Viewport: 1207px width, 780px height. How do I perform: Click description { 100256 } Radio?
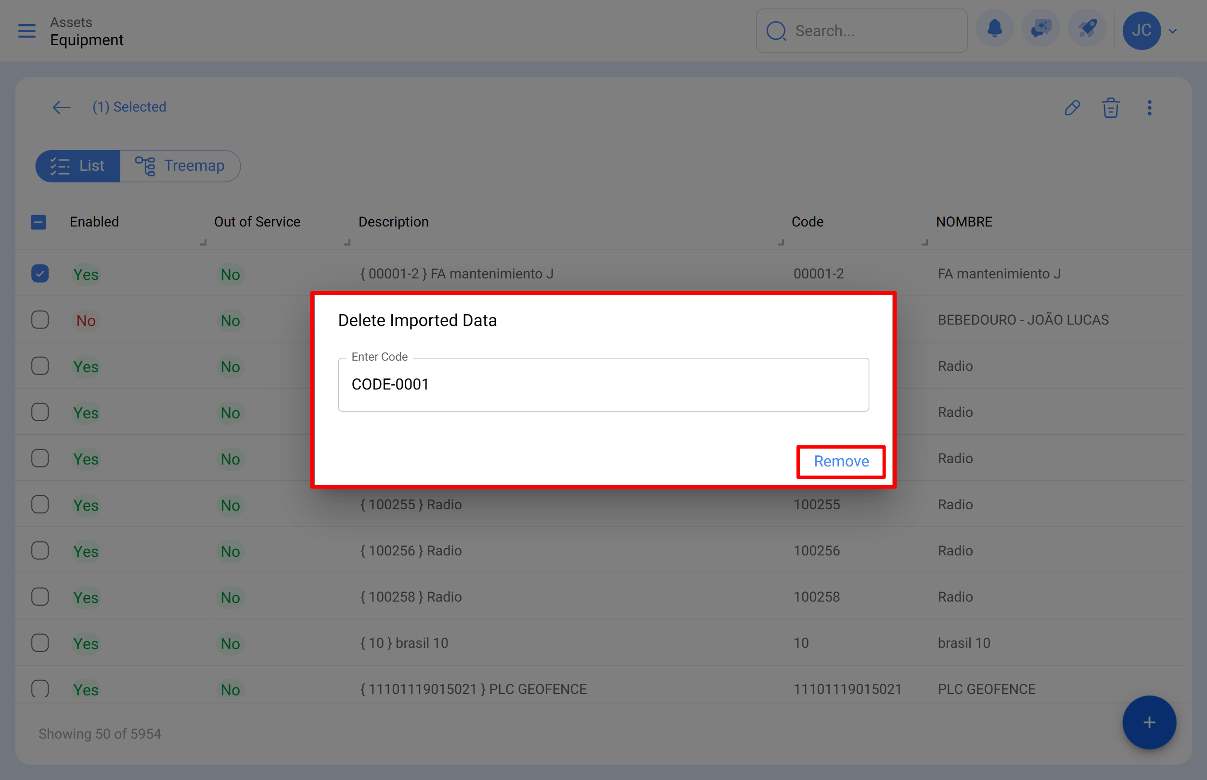tap(411, 551)
